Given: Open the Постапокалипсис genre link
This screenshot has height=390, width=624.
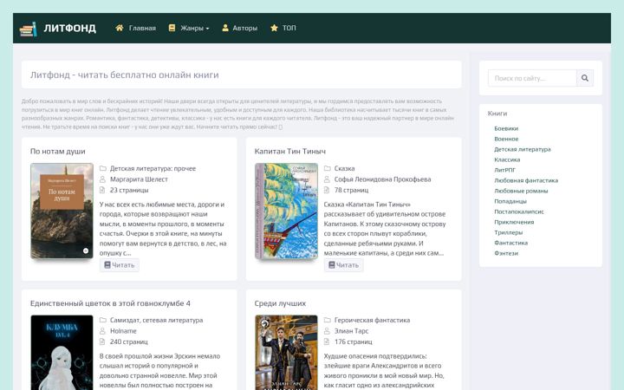Looking at the screenshot, I should tap(519, 211).
